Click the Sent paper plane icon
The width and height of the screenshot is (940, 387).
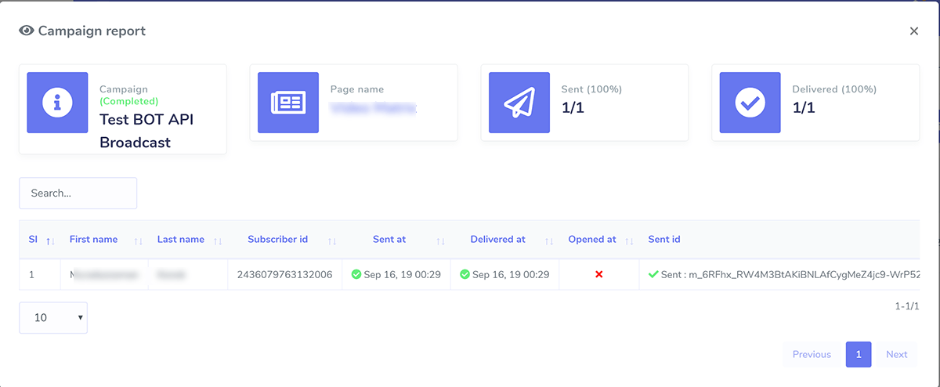tap(519, 103)
